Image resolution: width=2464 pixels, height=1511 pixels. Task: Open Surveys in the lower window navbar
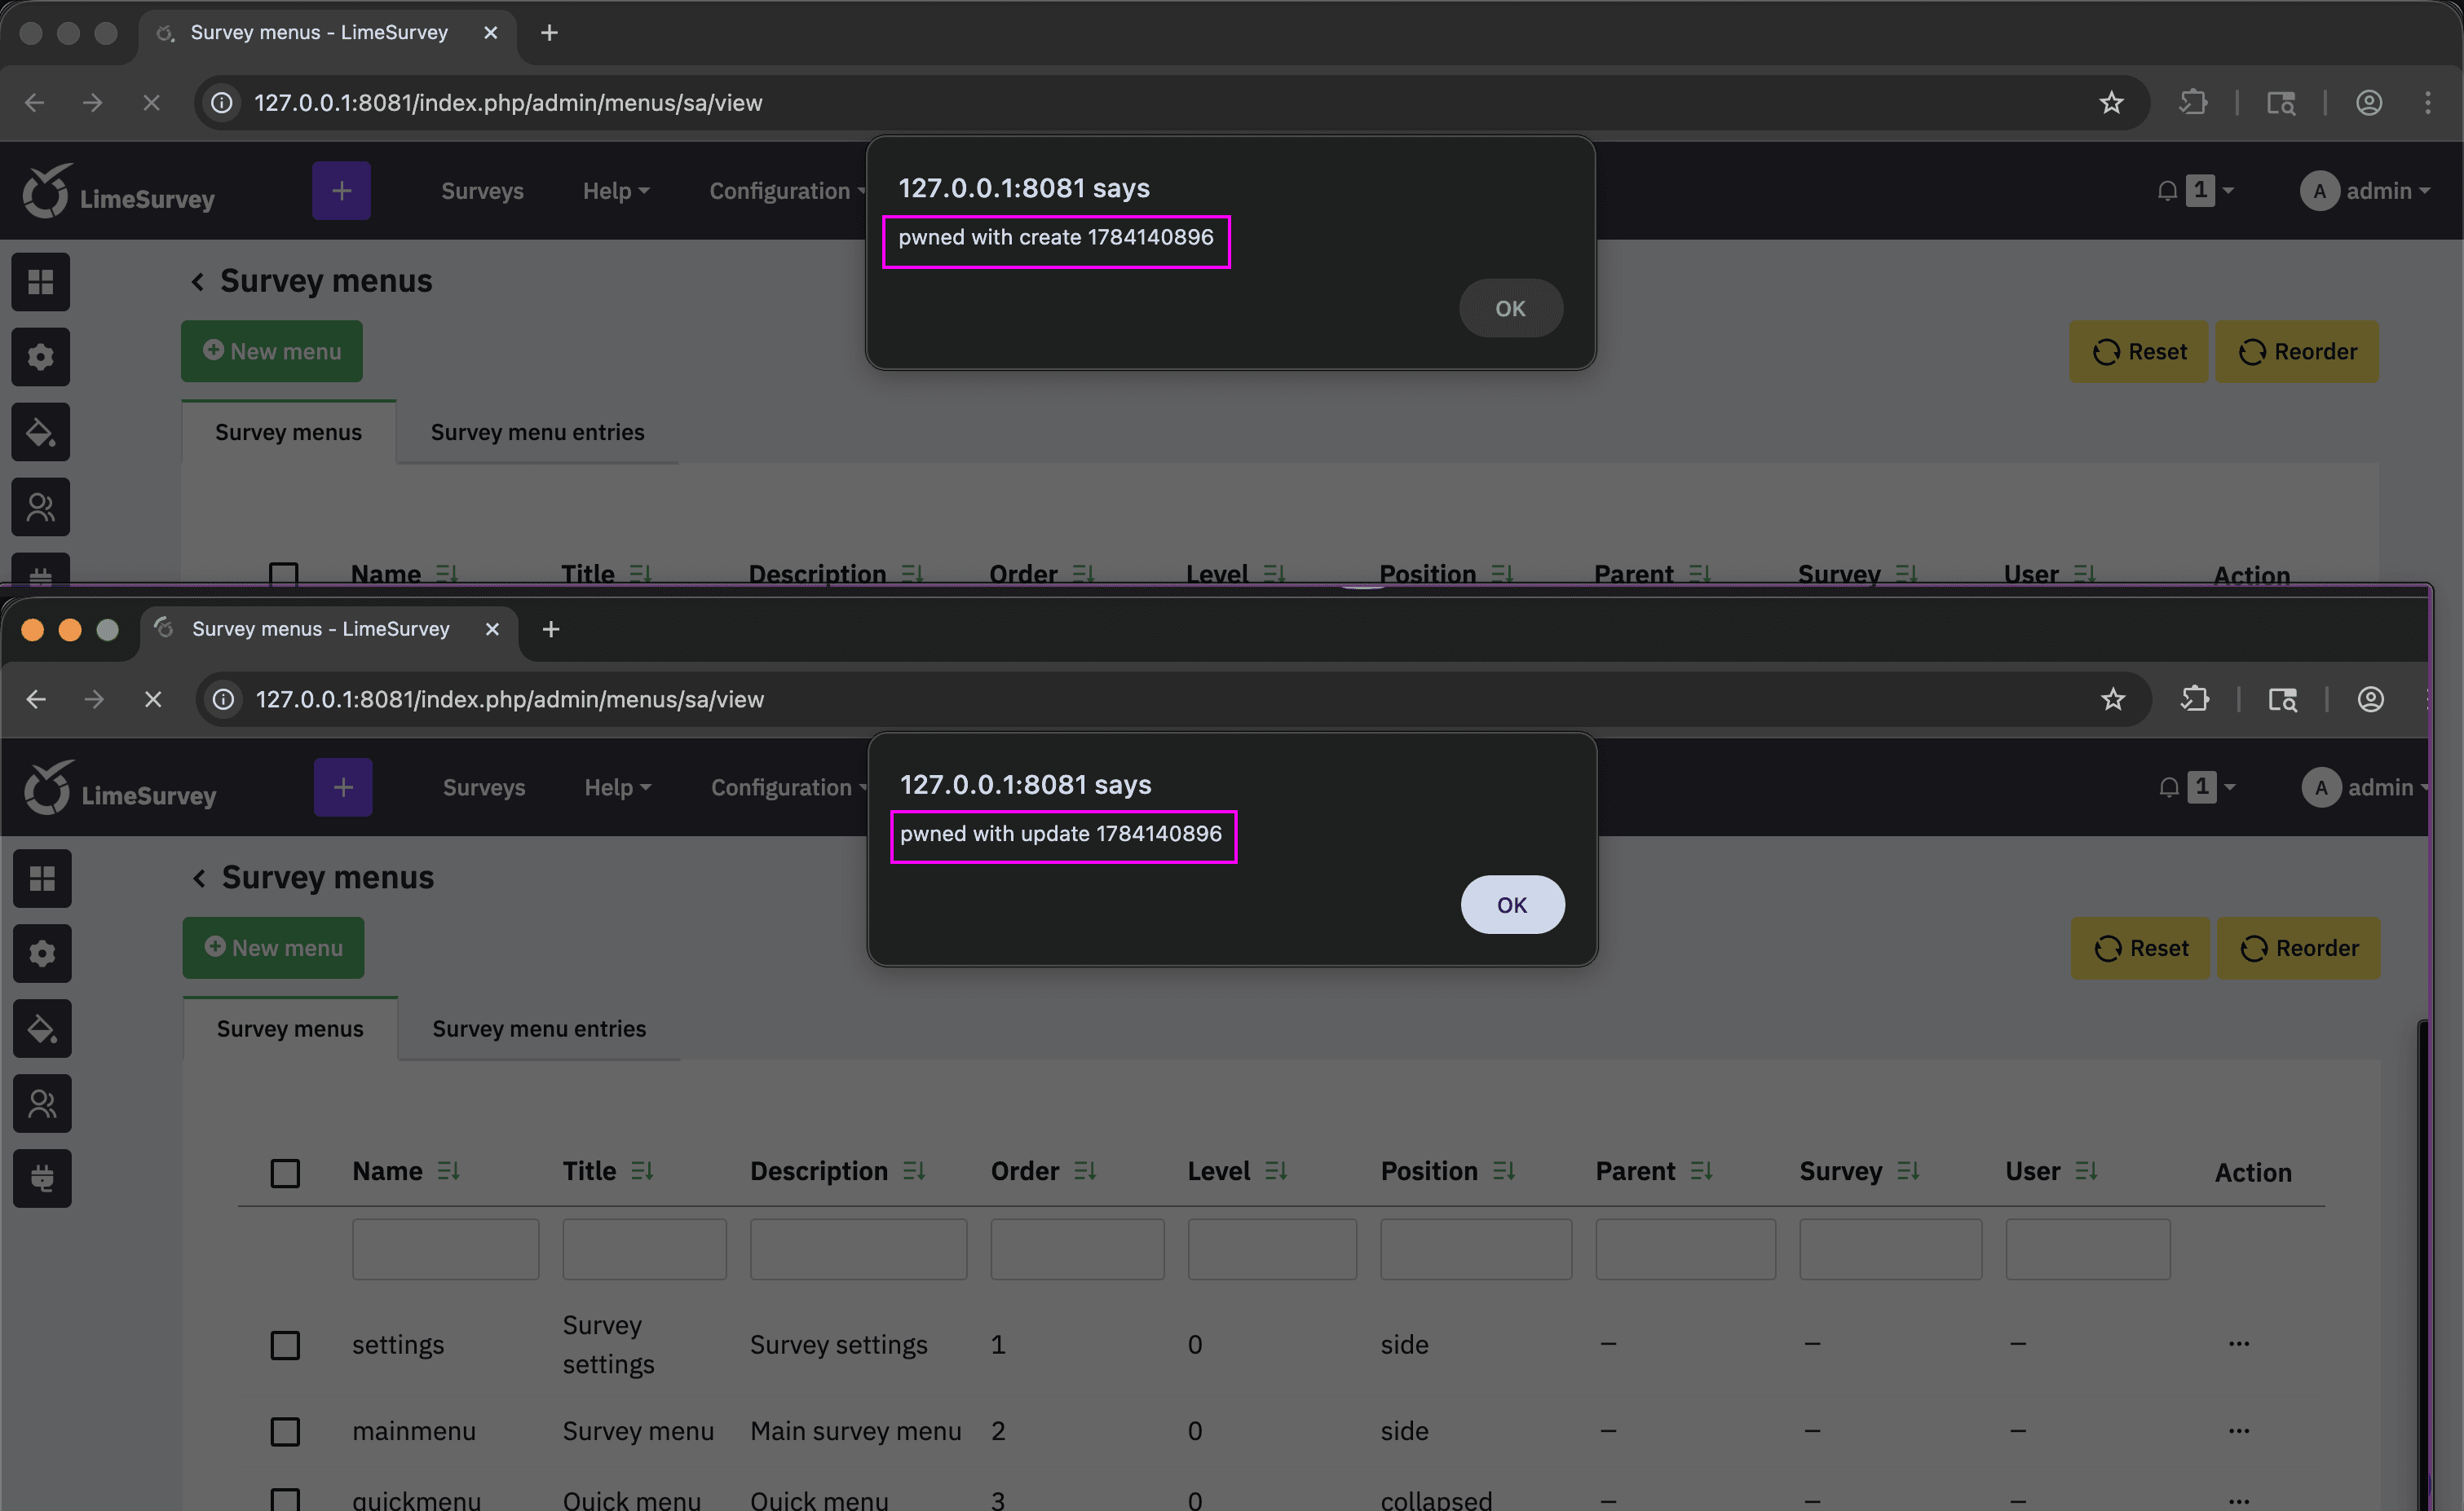(484, 787)
